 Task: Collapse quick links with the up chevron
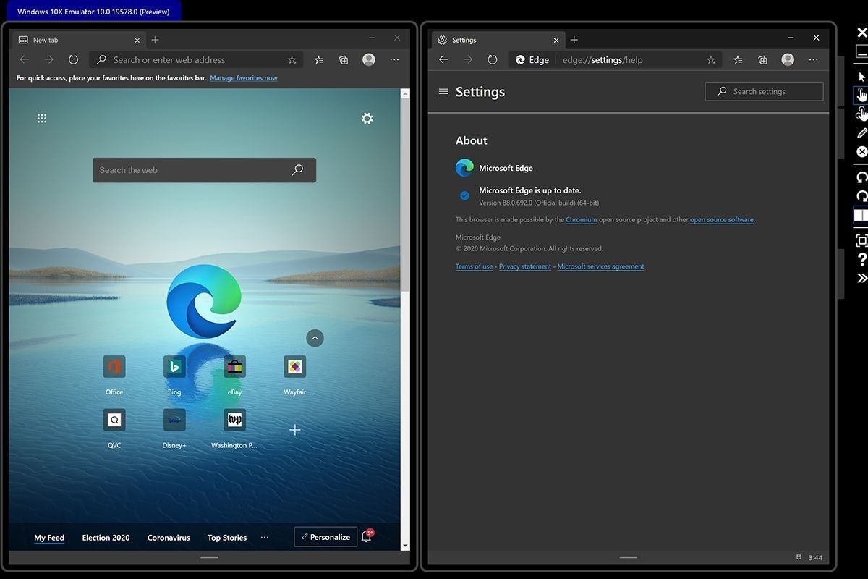pyautogui.click(x=315, y=338)
